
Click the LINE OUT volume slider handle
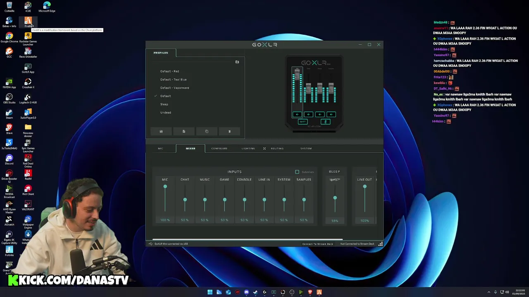point(365,187)
